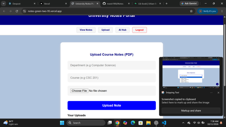Open the Snipping Tool screenshot thumbnail
Viewport: 226px width, 127px height.
coord(191,73)
